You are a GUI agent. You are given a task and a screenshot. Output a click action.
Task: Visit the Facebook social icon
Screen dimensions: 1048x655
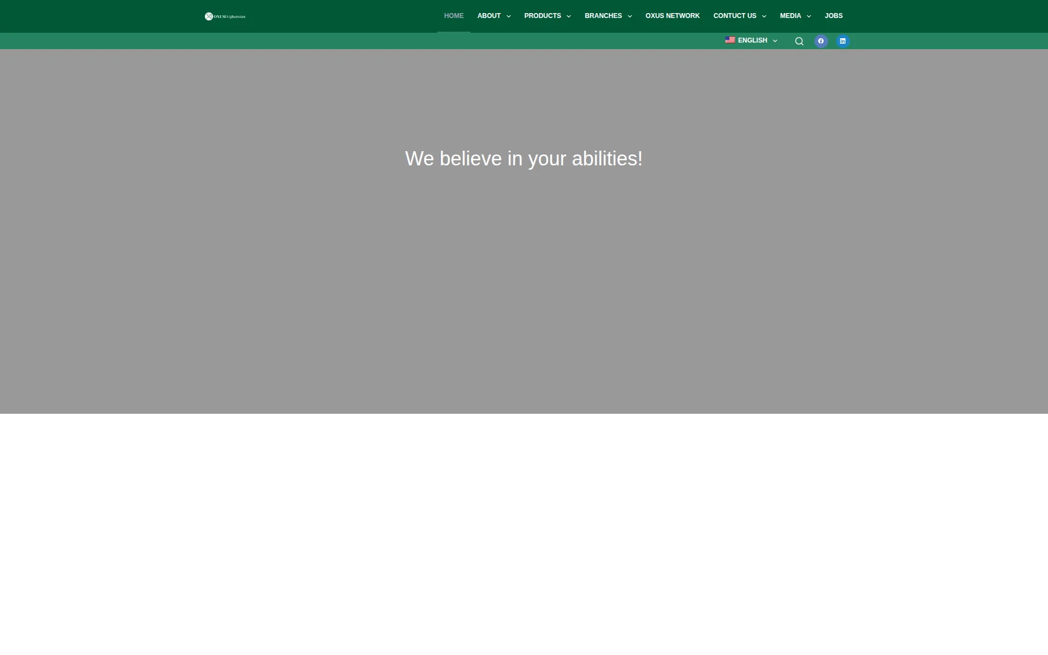tap(821, 41)
